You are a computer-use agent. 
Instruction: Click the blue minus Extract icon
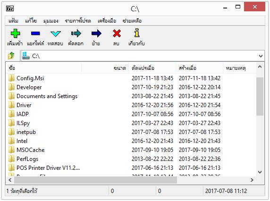click(35, 33)
